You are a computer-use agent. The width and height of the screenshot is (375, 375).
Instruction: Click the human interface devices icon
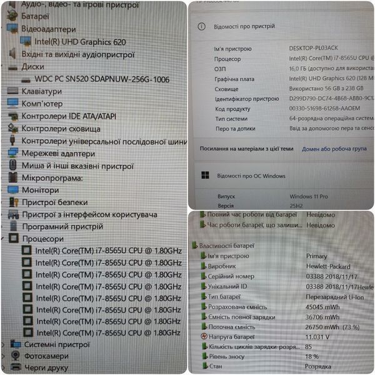pyautogui.click(x=13, y=214)
